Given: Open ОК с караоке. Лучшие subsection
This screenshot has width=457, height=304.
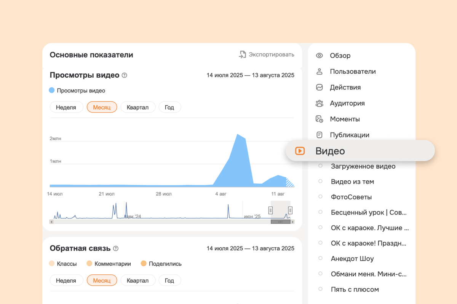Looking at the screenshot, I should (370, 228).
